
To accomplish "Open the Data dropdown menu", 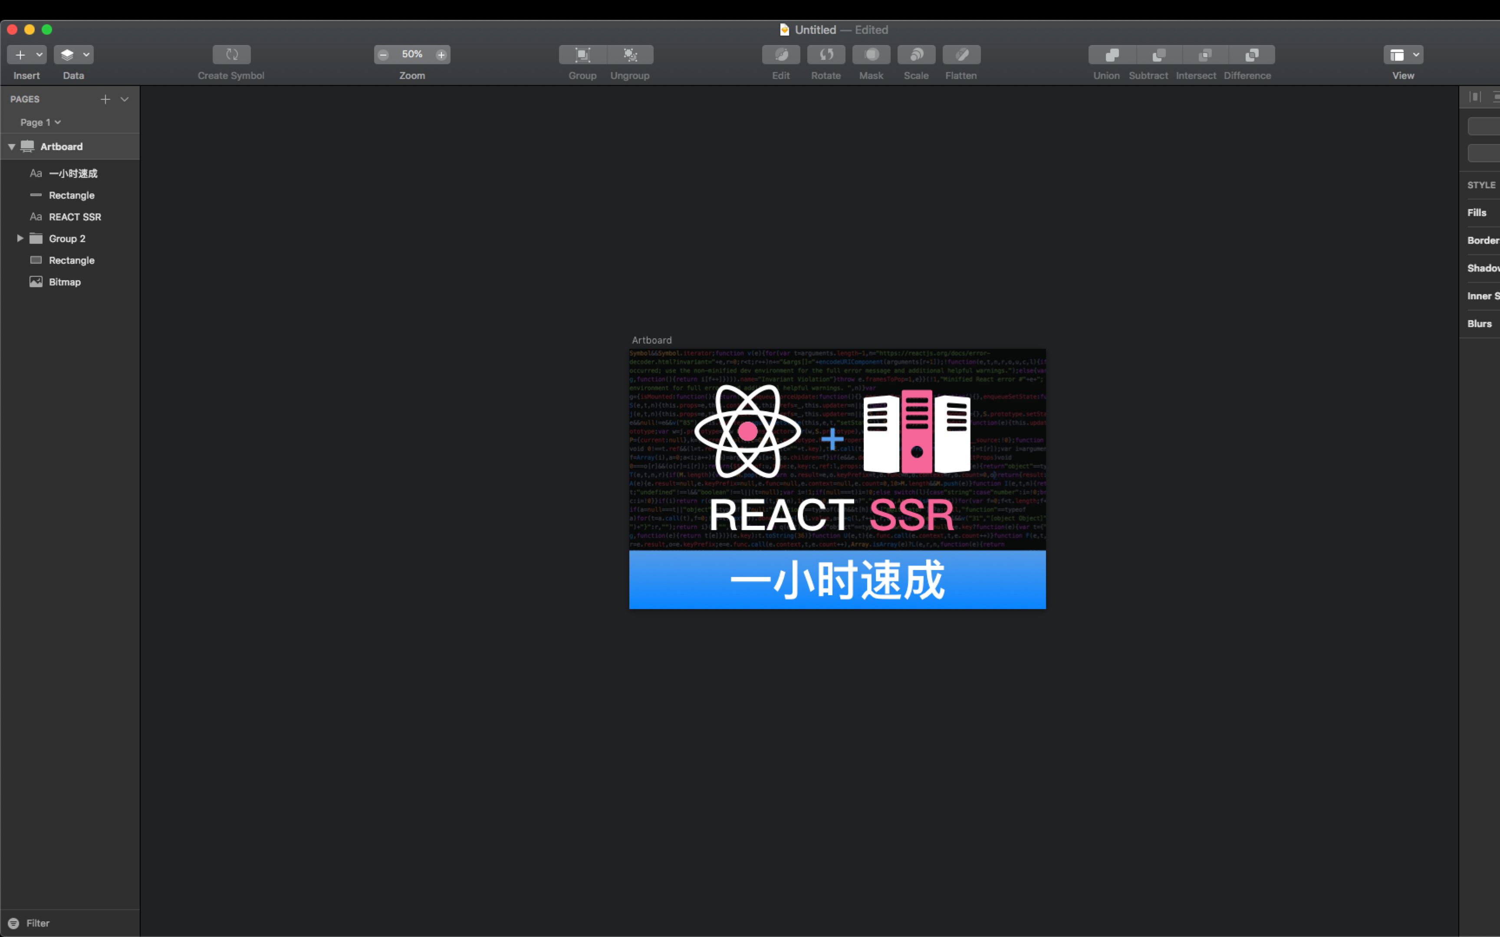I will [x=73, y=55].
